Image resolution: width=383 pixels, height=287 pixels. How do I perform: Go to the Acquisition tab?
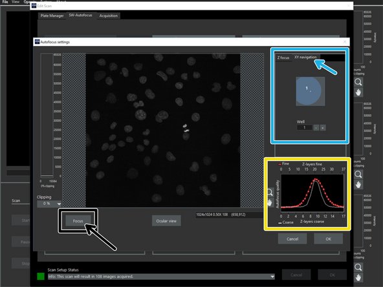coord(109,16)
